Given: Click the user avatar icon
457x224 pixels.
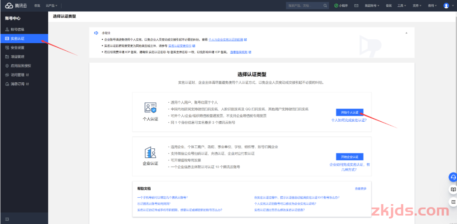Looking at the screenshot, I should 446,5.
